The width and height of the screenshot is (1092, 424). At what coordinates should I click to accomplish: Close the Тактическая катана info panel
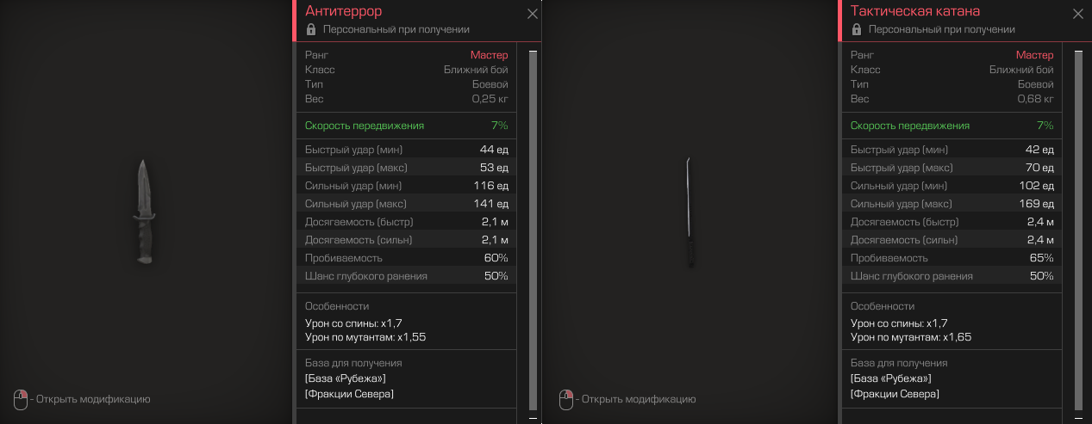1077,14
